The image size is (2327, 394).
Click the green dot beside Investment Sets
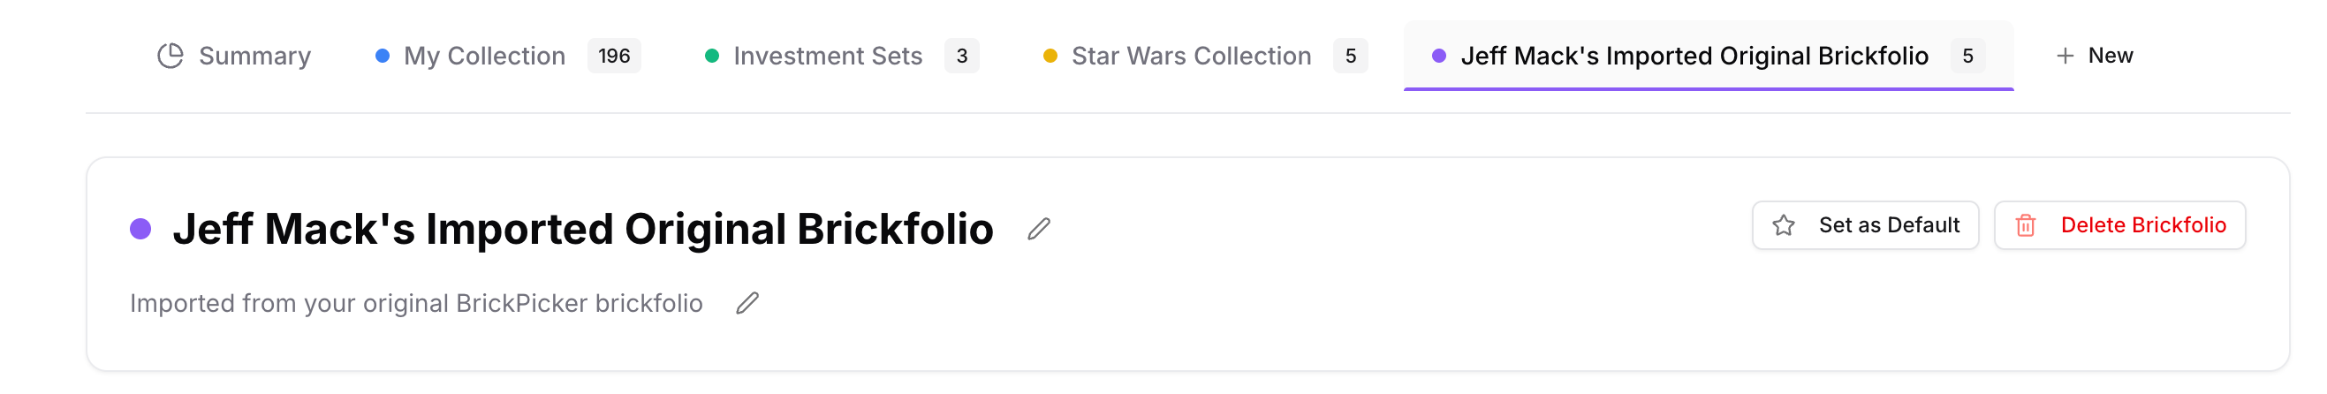(x=712, y=56)
